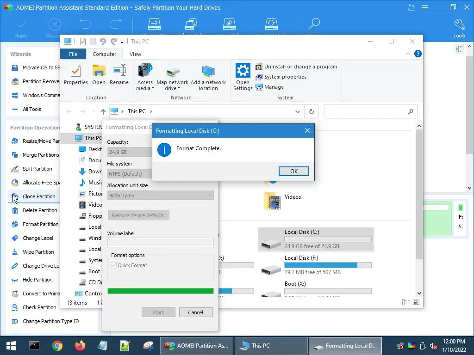The width and height of the screenshot is (474, 355).
Task: Open the File system NTFS dropdown
Action: [130, 174]
